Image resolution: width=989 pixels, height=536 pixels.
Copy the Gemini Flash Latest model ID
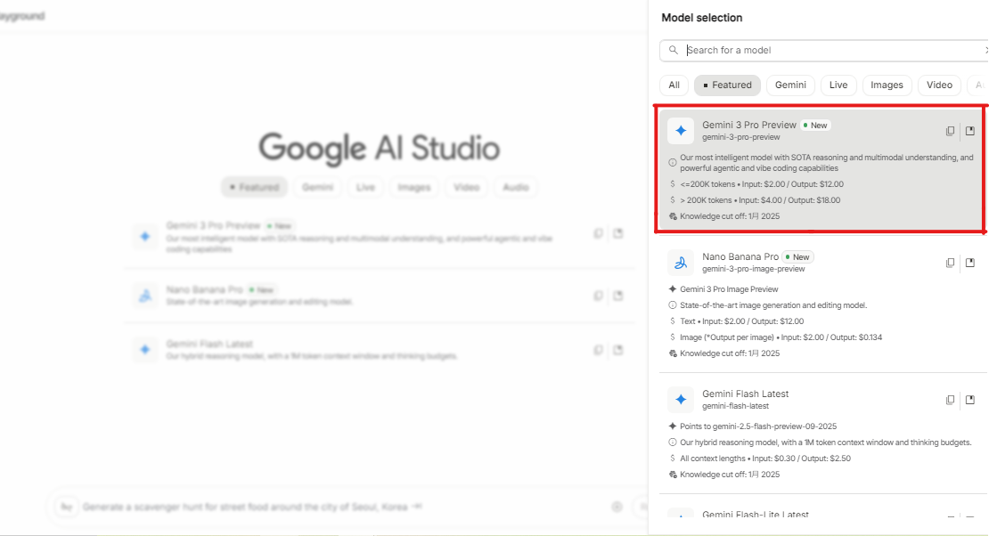(950, 400)
